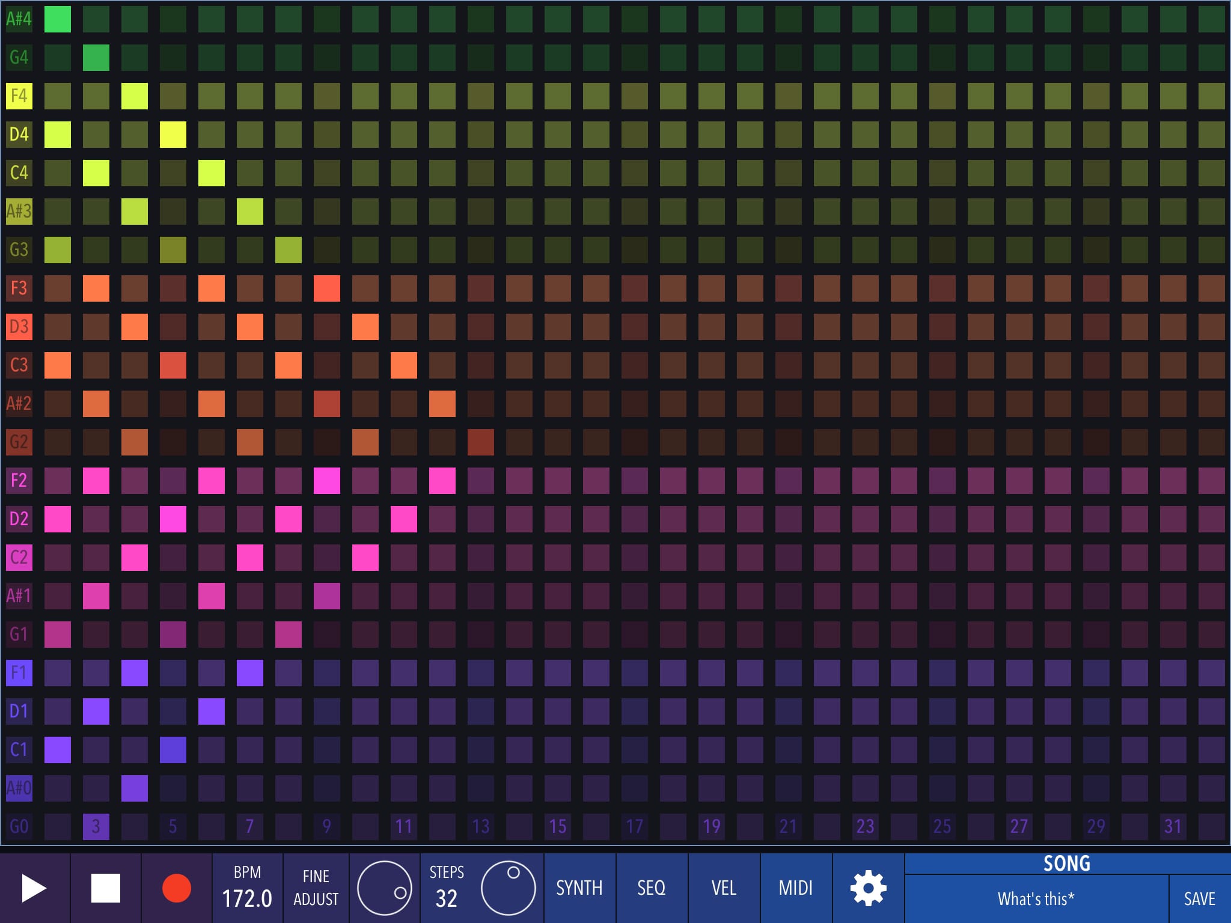Turn off the lit D1 cell in column 3

click(96, 711)
